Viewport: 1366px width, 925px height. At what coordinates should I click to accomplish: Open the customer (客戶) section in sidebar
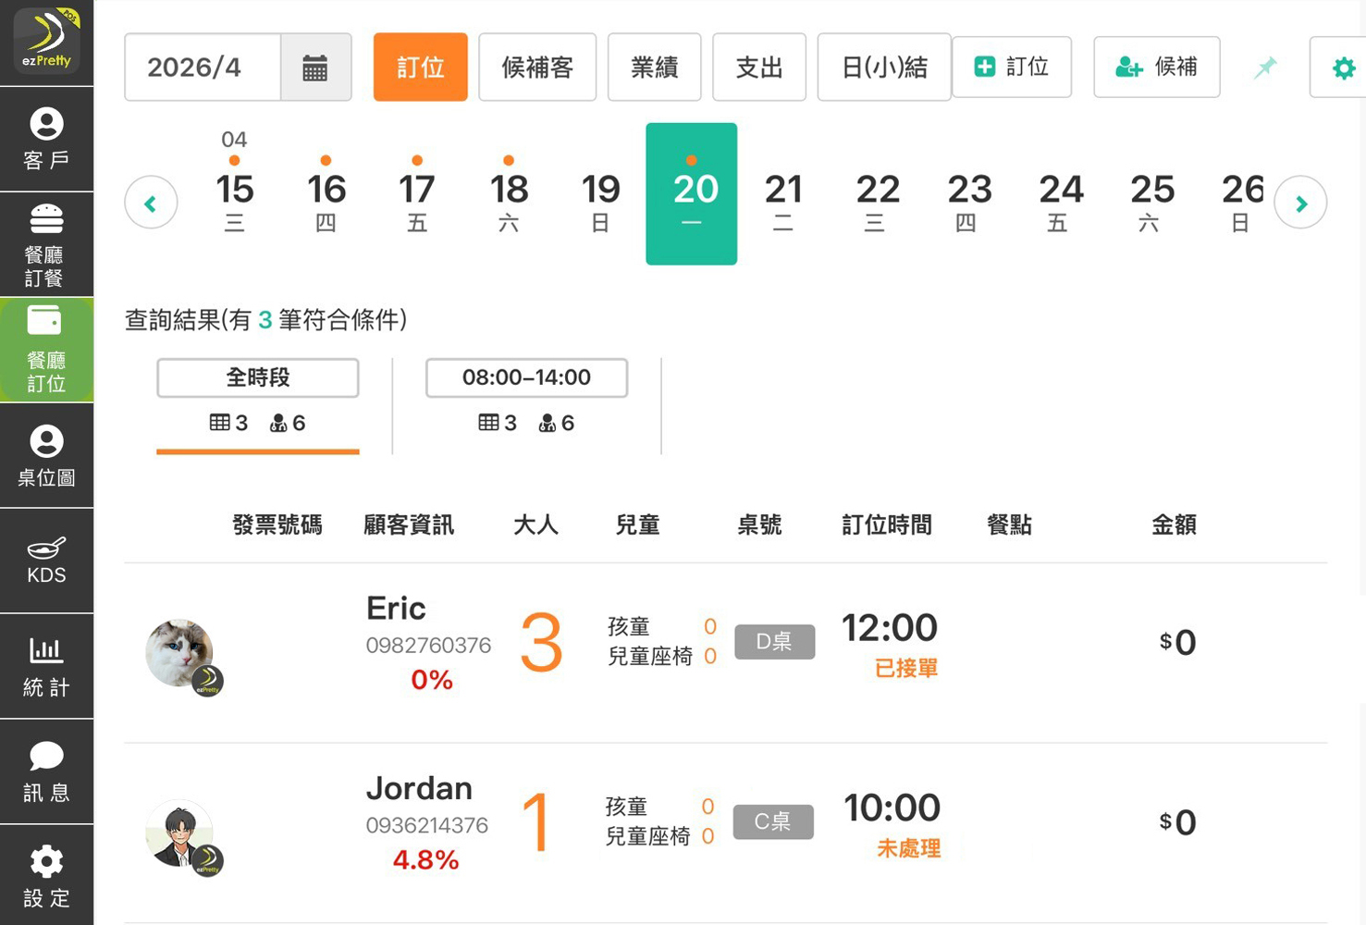tap(46, 139)
